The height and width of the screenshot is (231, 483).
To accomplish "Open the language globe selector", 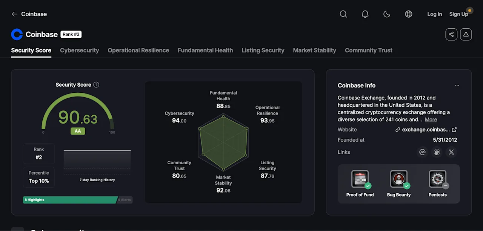I will [409, 14].
